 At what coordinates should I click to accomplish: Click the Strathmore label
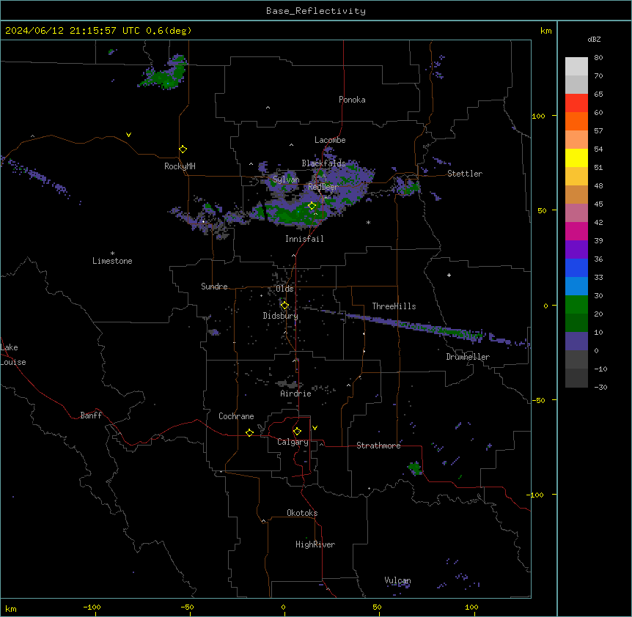click(x=378, y=446)
